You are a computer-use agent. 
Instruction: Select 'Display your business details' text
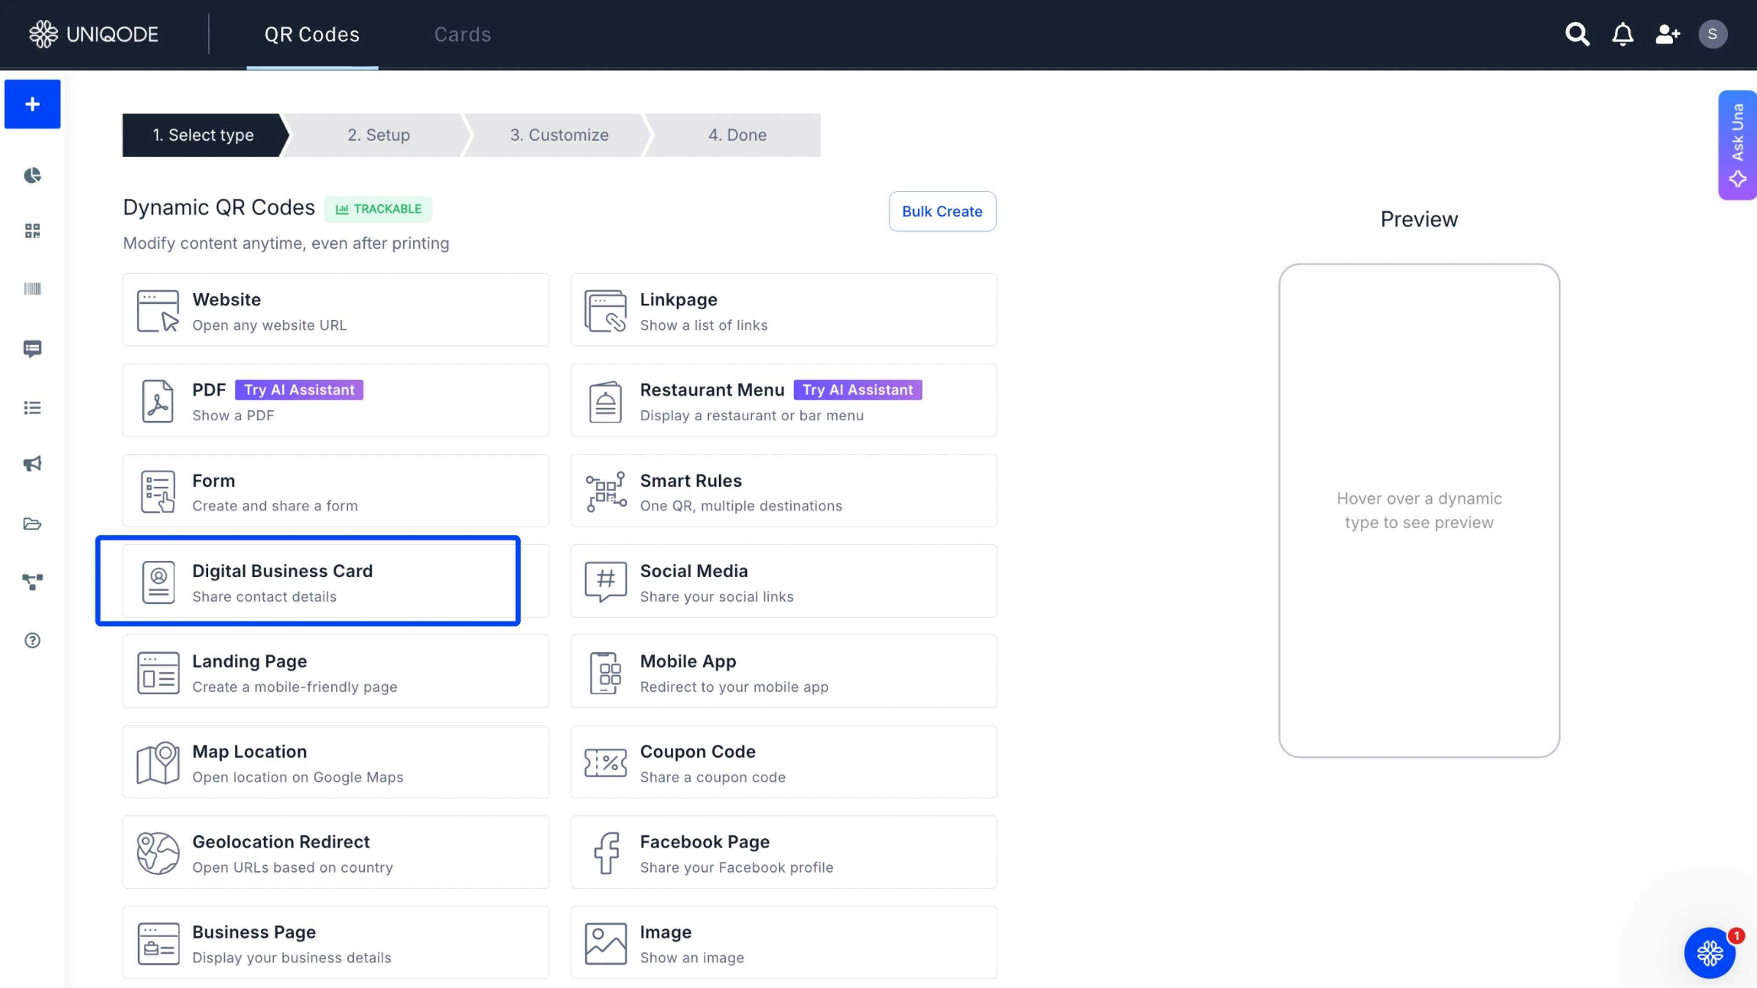point(292,958)
